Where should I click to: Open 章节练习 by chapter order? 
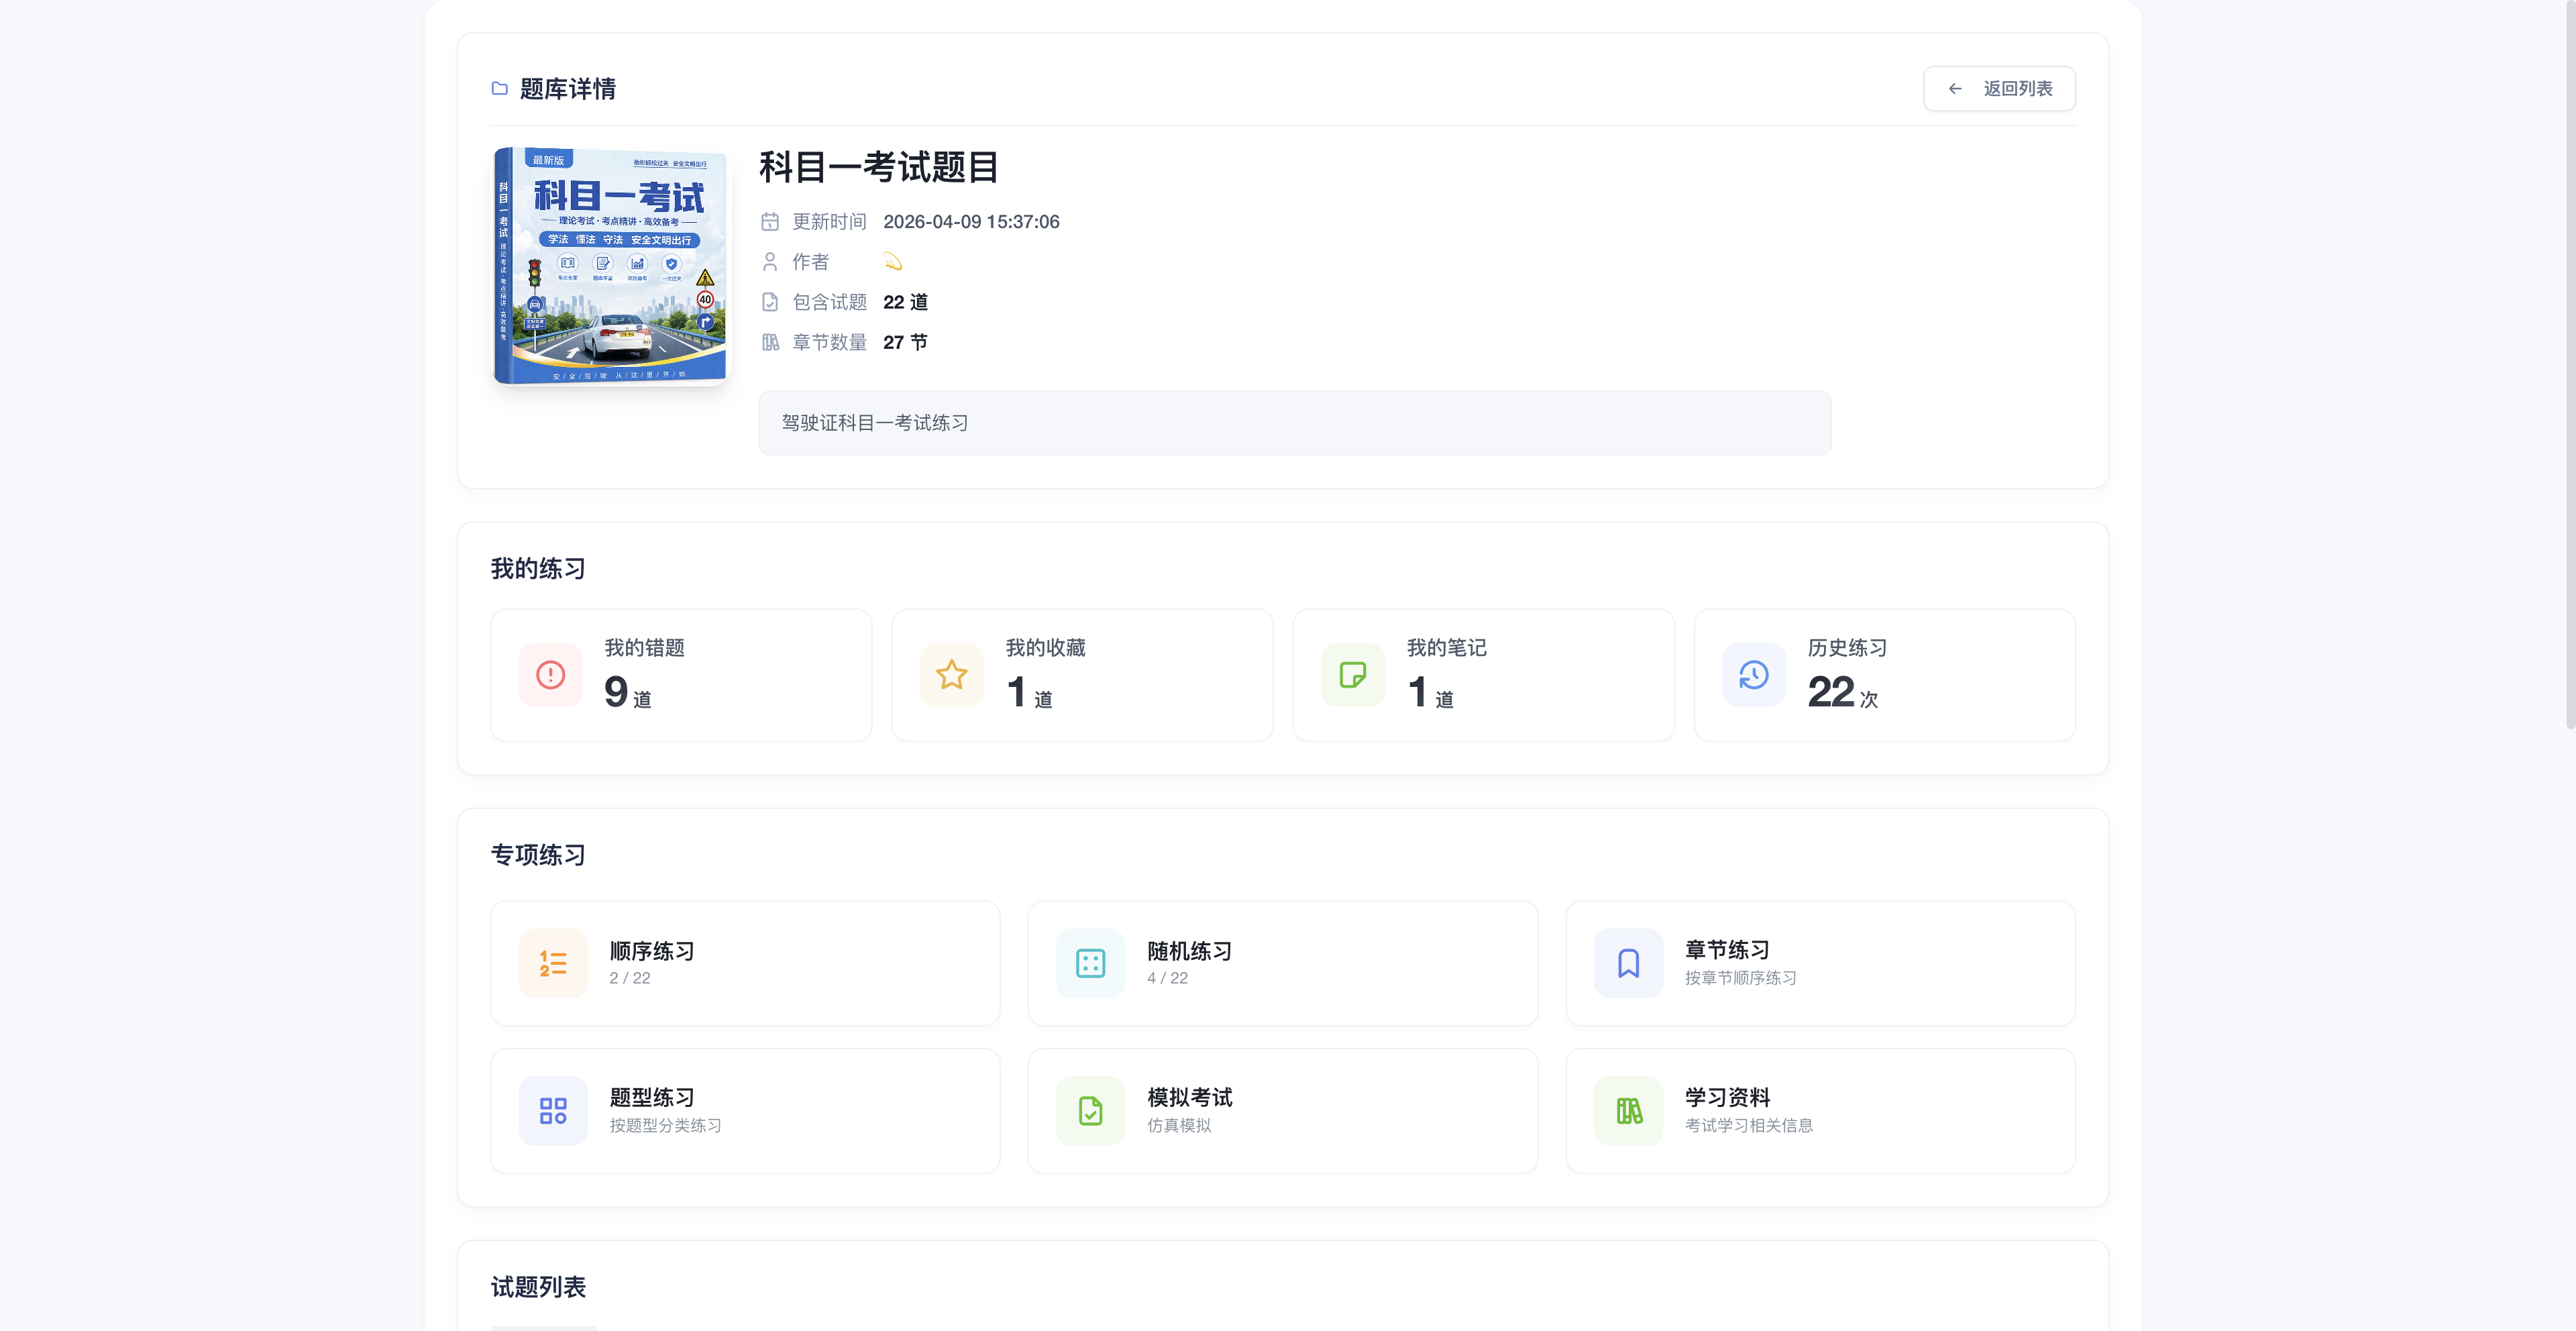1820,963
